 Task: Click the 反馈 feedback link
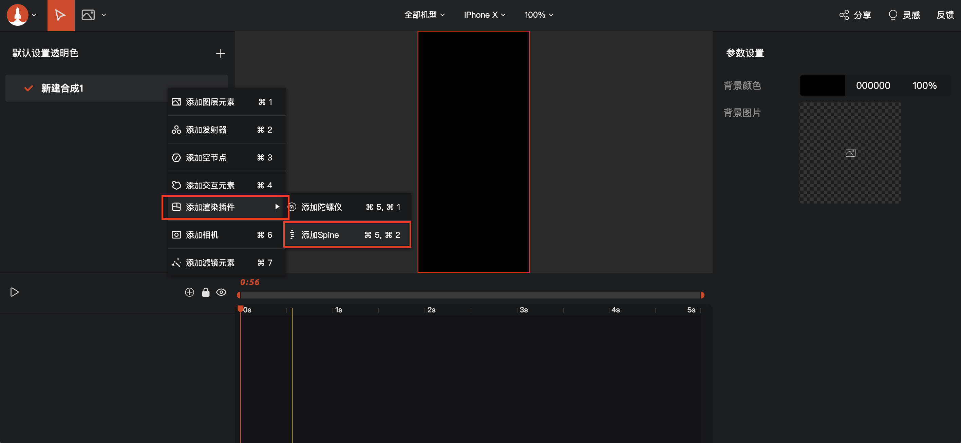(945, 15)
